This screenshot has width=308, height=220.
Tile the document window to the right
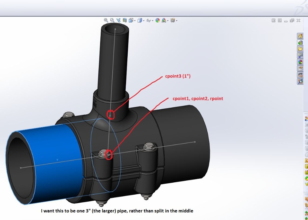coord(280,21)
